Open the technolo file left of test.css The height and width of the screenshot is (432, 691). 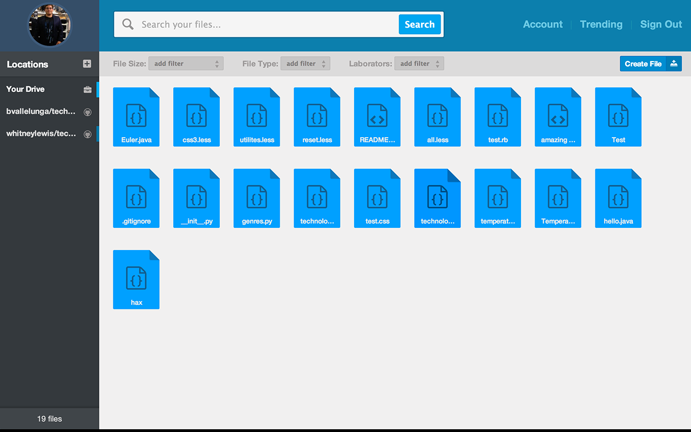(x=317, y=198)
